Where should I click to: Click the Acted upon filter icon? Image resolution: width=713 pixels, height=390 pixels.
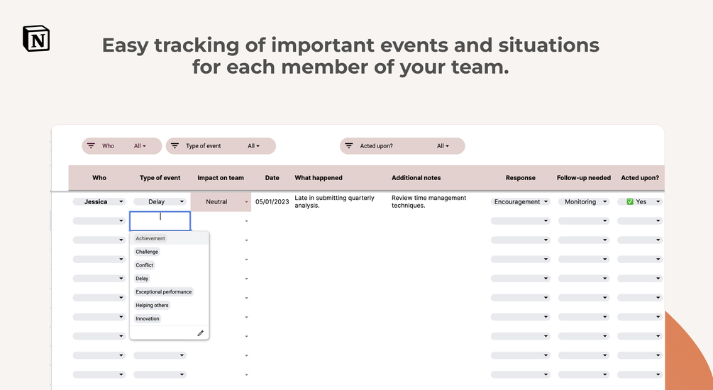[x=348, y=146]
